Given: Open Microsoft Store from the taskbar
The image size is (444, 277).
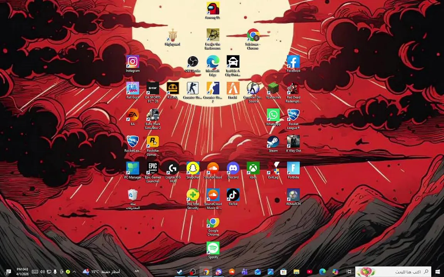Looking at the screenshot, I should point(283,272).
